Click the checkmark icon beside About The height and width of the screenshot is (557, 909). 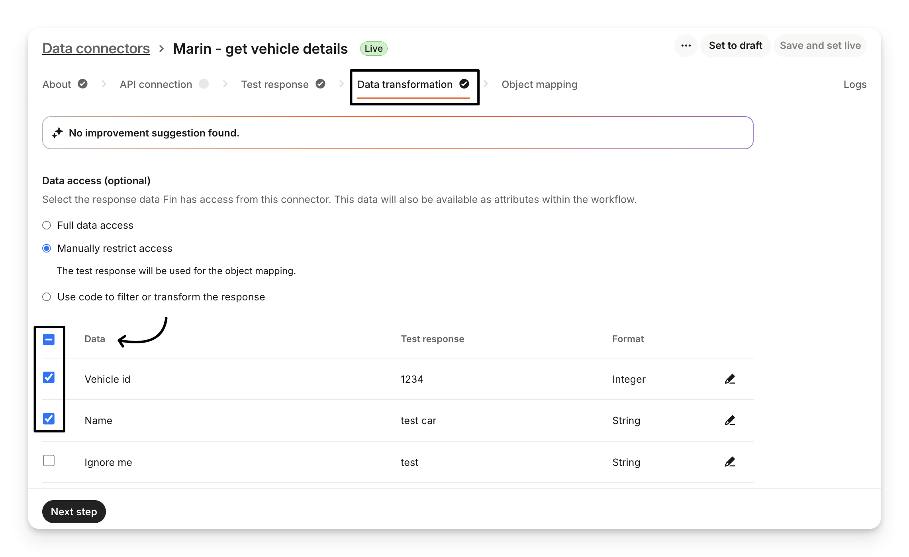(82, 84)
